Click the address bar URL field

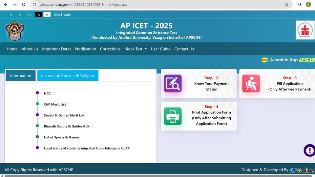[161, 4]
